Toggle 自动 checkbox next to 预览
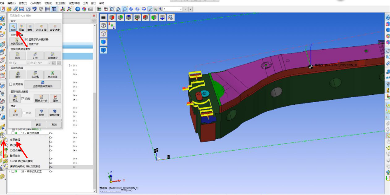The width and height of the screenshot is (390, 195). [x=23, y=99]
